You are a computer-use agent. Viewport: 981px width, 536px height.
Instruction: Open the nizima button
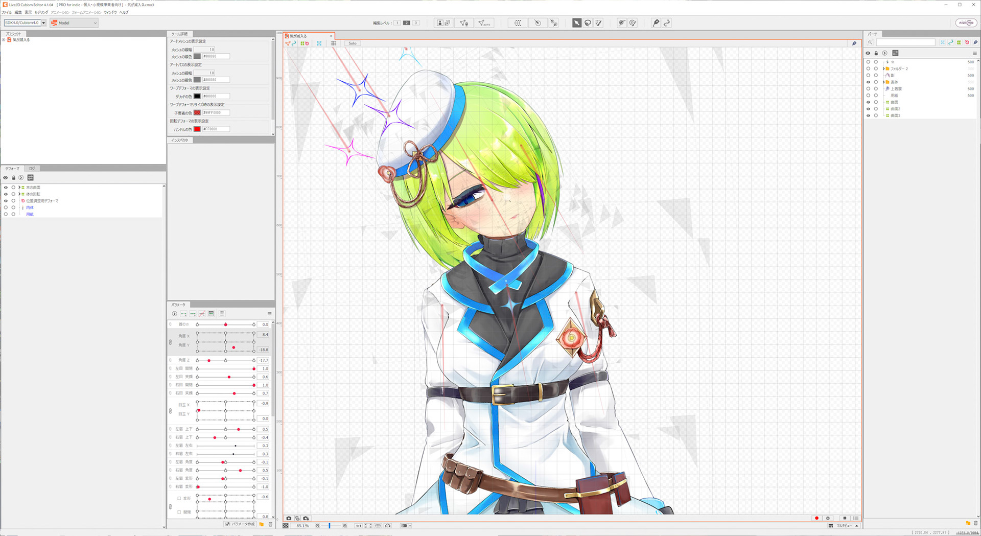click(966, 23)
